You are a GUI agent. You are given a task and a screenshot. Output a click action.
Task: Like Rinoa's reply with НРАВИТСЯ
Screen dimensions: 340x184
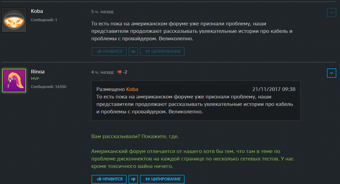tap(109, 179)
